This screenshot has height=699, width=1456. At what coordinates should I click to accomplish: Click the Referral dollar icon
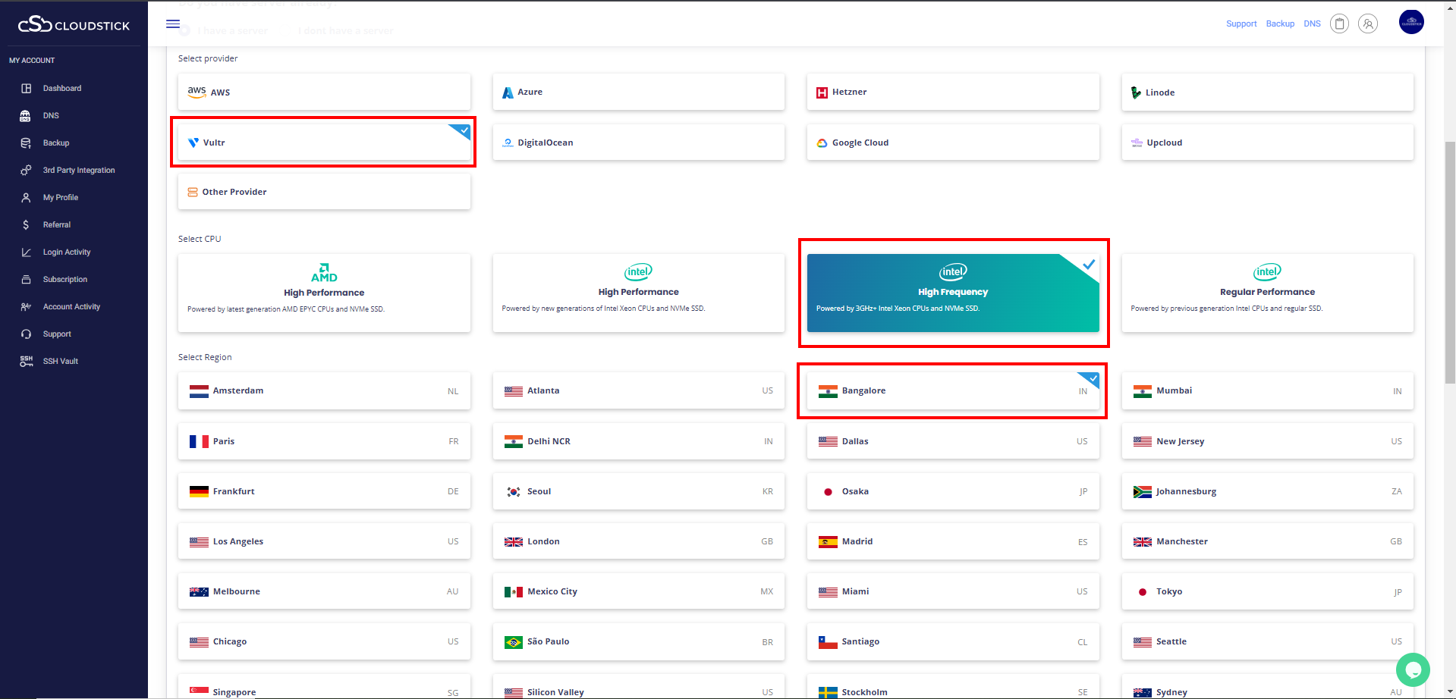(x=27, y=224)
